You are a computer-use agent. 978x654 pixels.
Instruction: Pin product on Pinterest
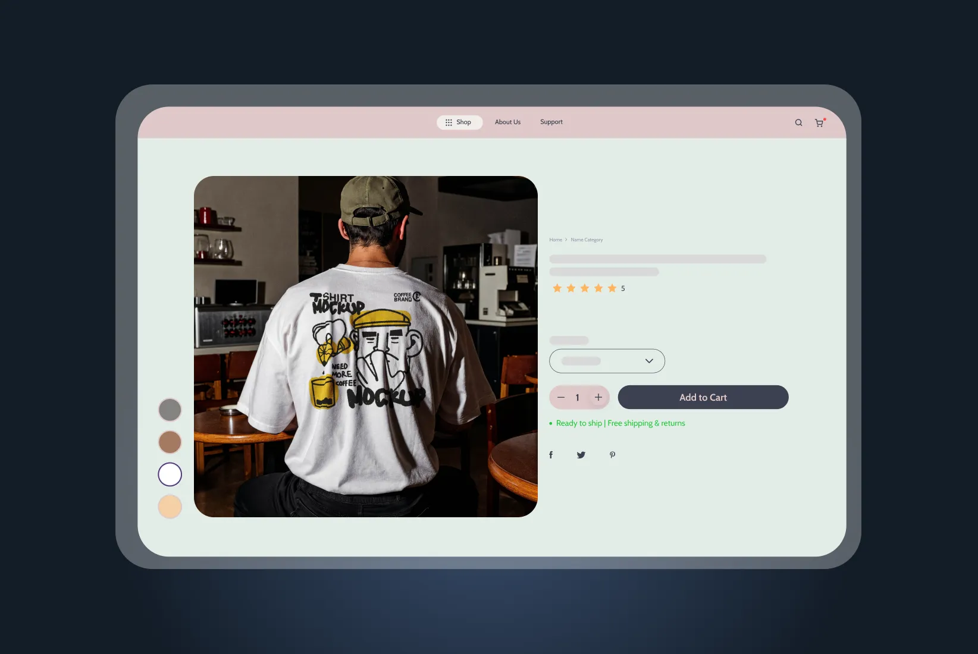point(612,455)
